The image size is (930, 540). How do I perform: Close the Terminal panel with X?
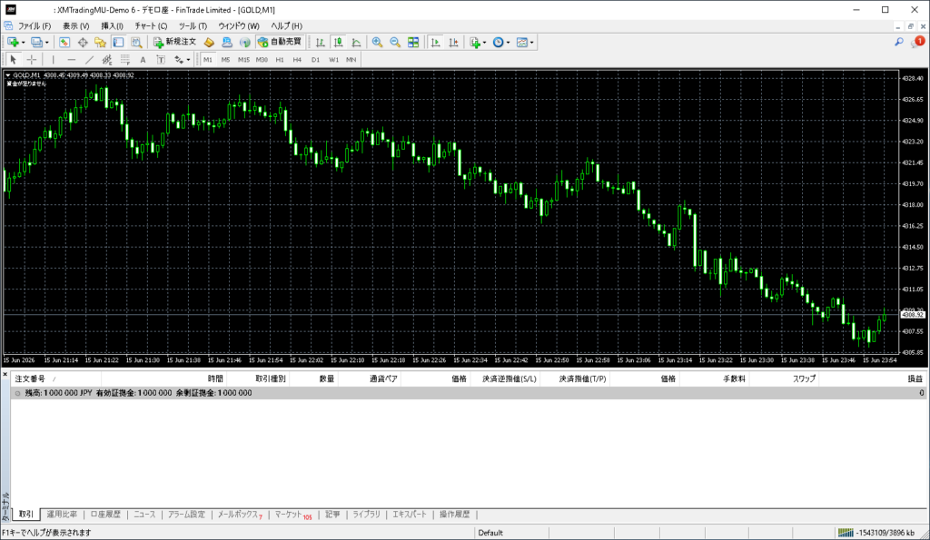point(5,373)
